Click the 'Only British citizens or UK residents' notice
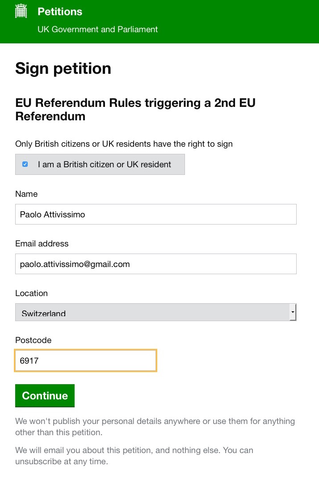319x479 pixels. coord(124,144)
